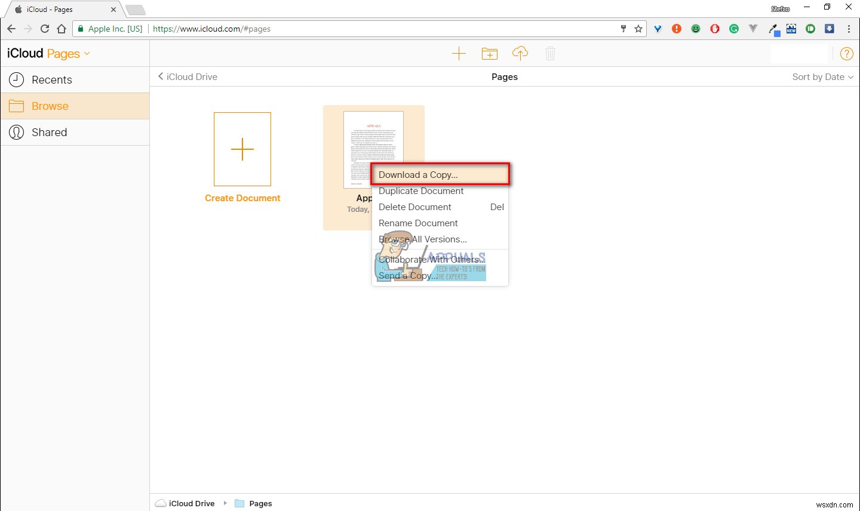Open the blue NEW badge extension

[791, 29]
